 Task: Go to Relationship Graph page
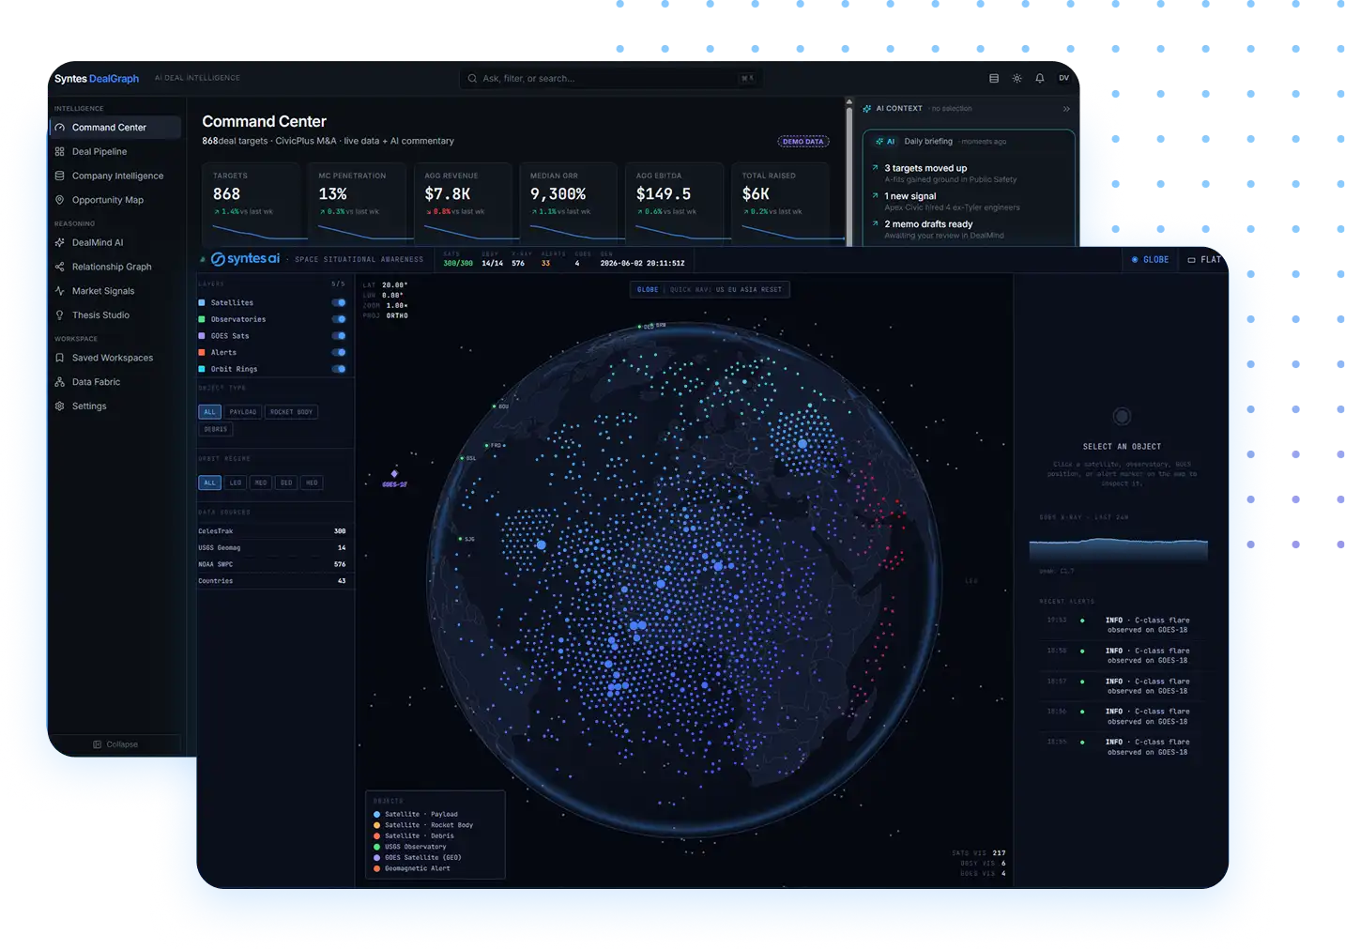point(112,267)
